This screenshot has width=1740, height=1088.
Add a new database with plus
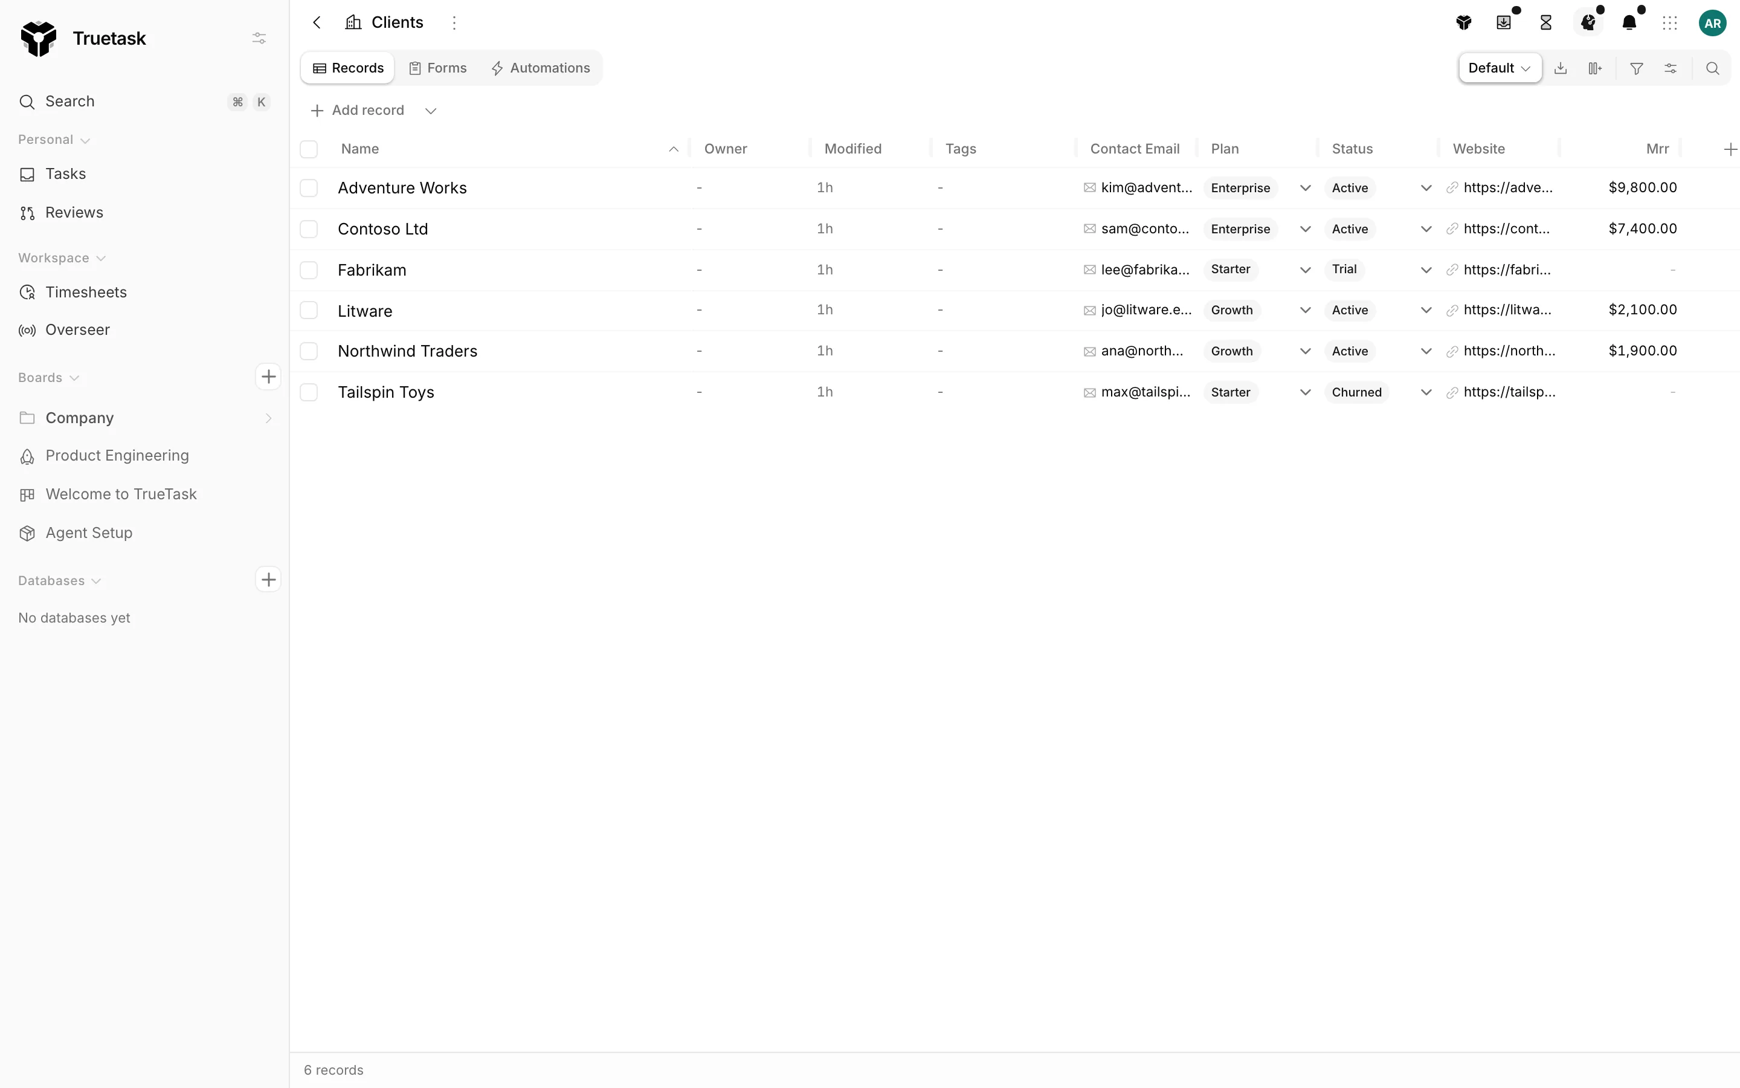268,579
